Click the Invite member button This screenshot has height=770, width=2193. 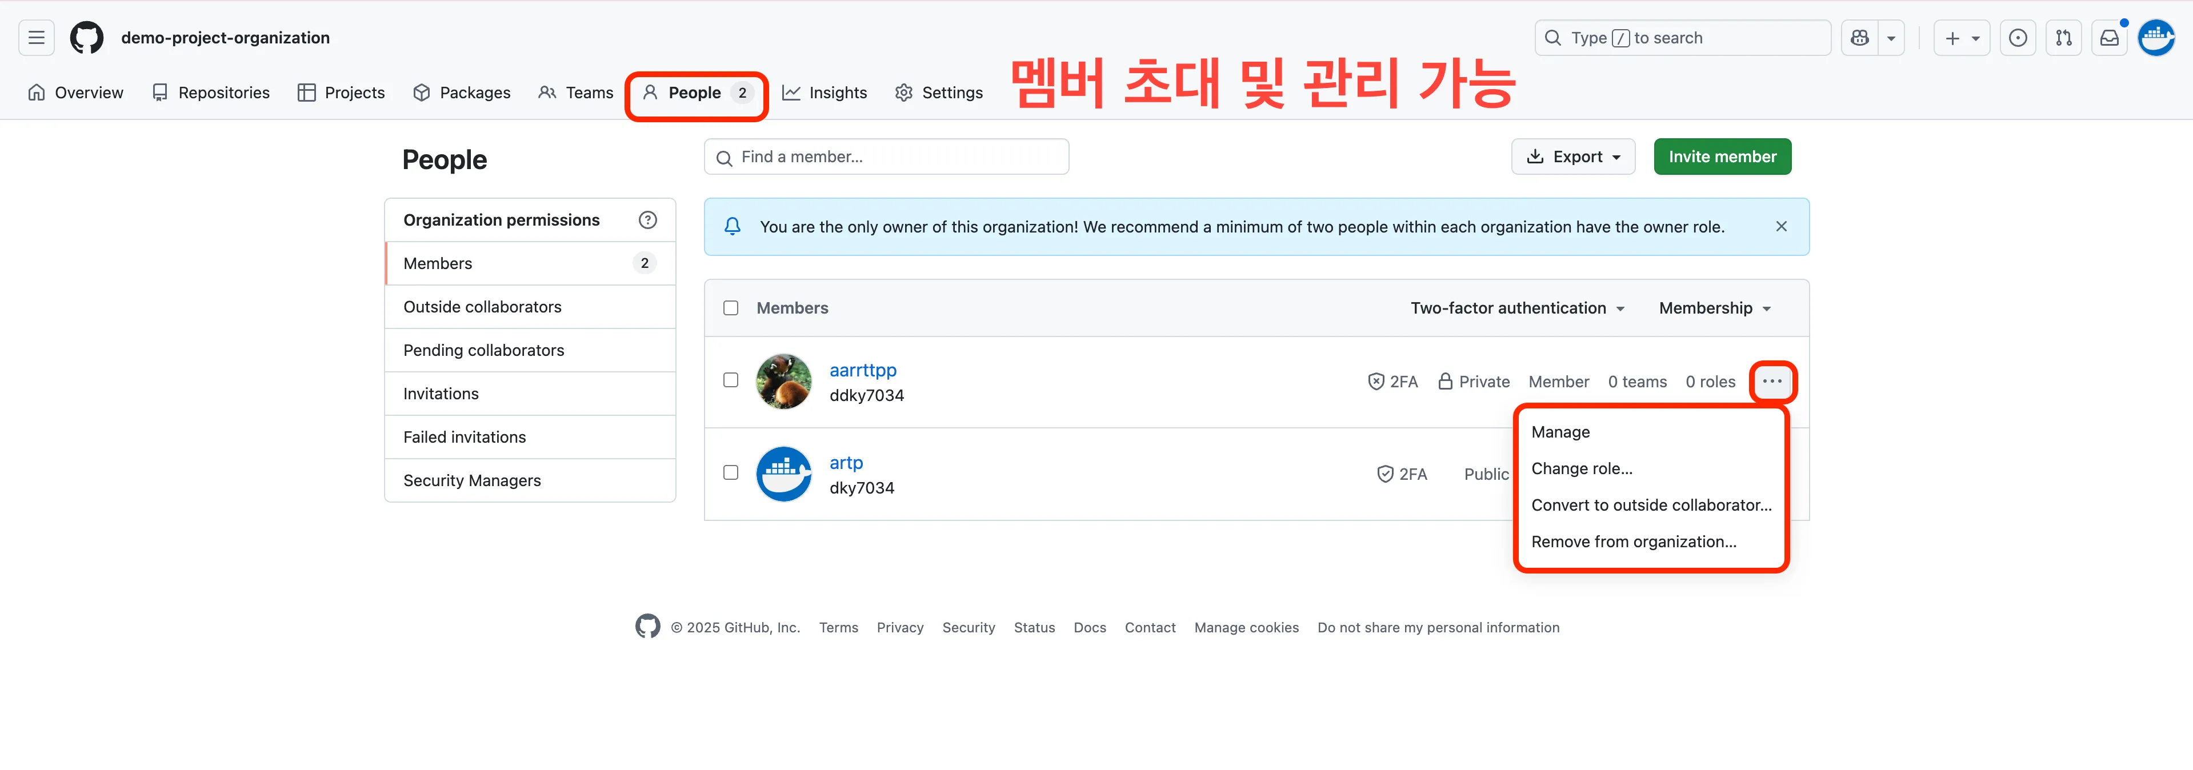point(1722,157)
